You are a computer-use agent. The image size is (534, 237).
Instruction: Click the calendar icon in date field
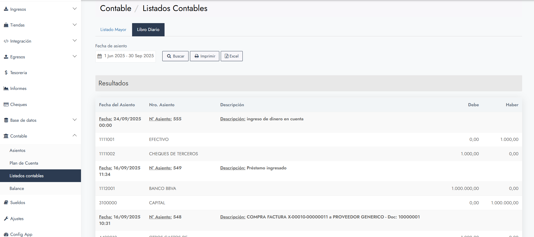pyautogui.click(x=100, y=56)
